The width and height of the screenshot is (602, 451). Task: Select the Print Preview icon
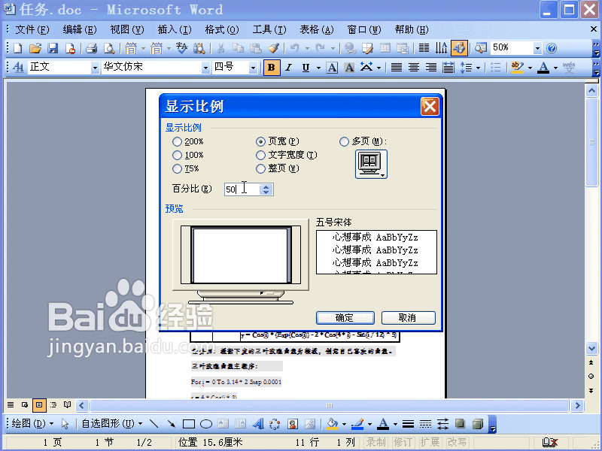point(109,47)
